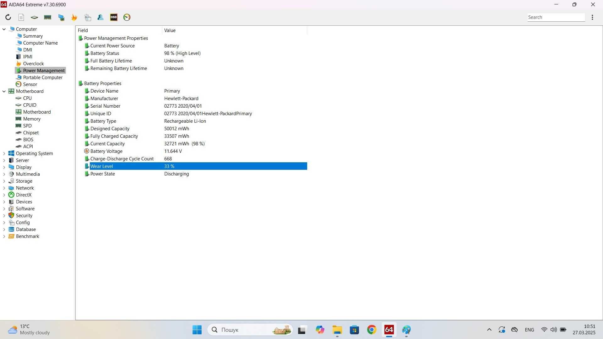603x339 pixels.
Task: Click the battery icon in system tray
Action: click(x=563, y=330)
